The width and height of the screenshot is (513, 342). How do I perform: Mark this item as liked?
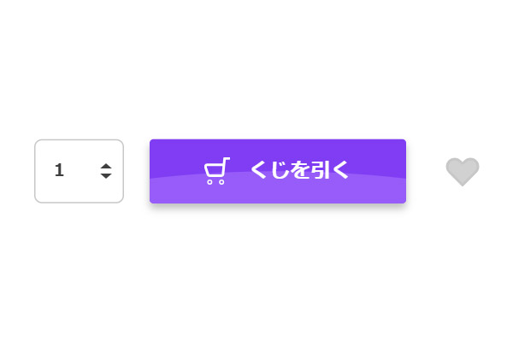tap(463, 171)
